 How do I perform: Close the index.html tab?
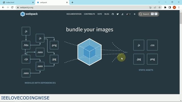(33, 3)
